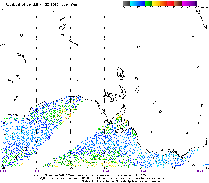Select the green 15–20 knots legend swatch
This screenshot has width=209, height=183.
point(149,3)
